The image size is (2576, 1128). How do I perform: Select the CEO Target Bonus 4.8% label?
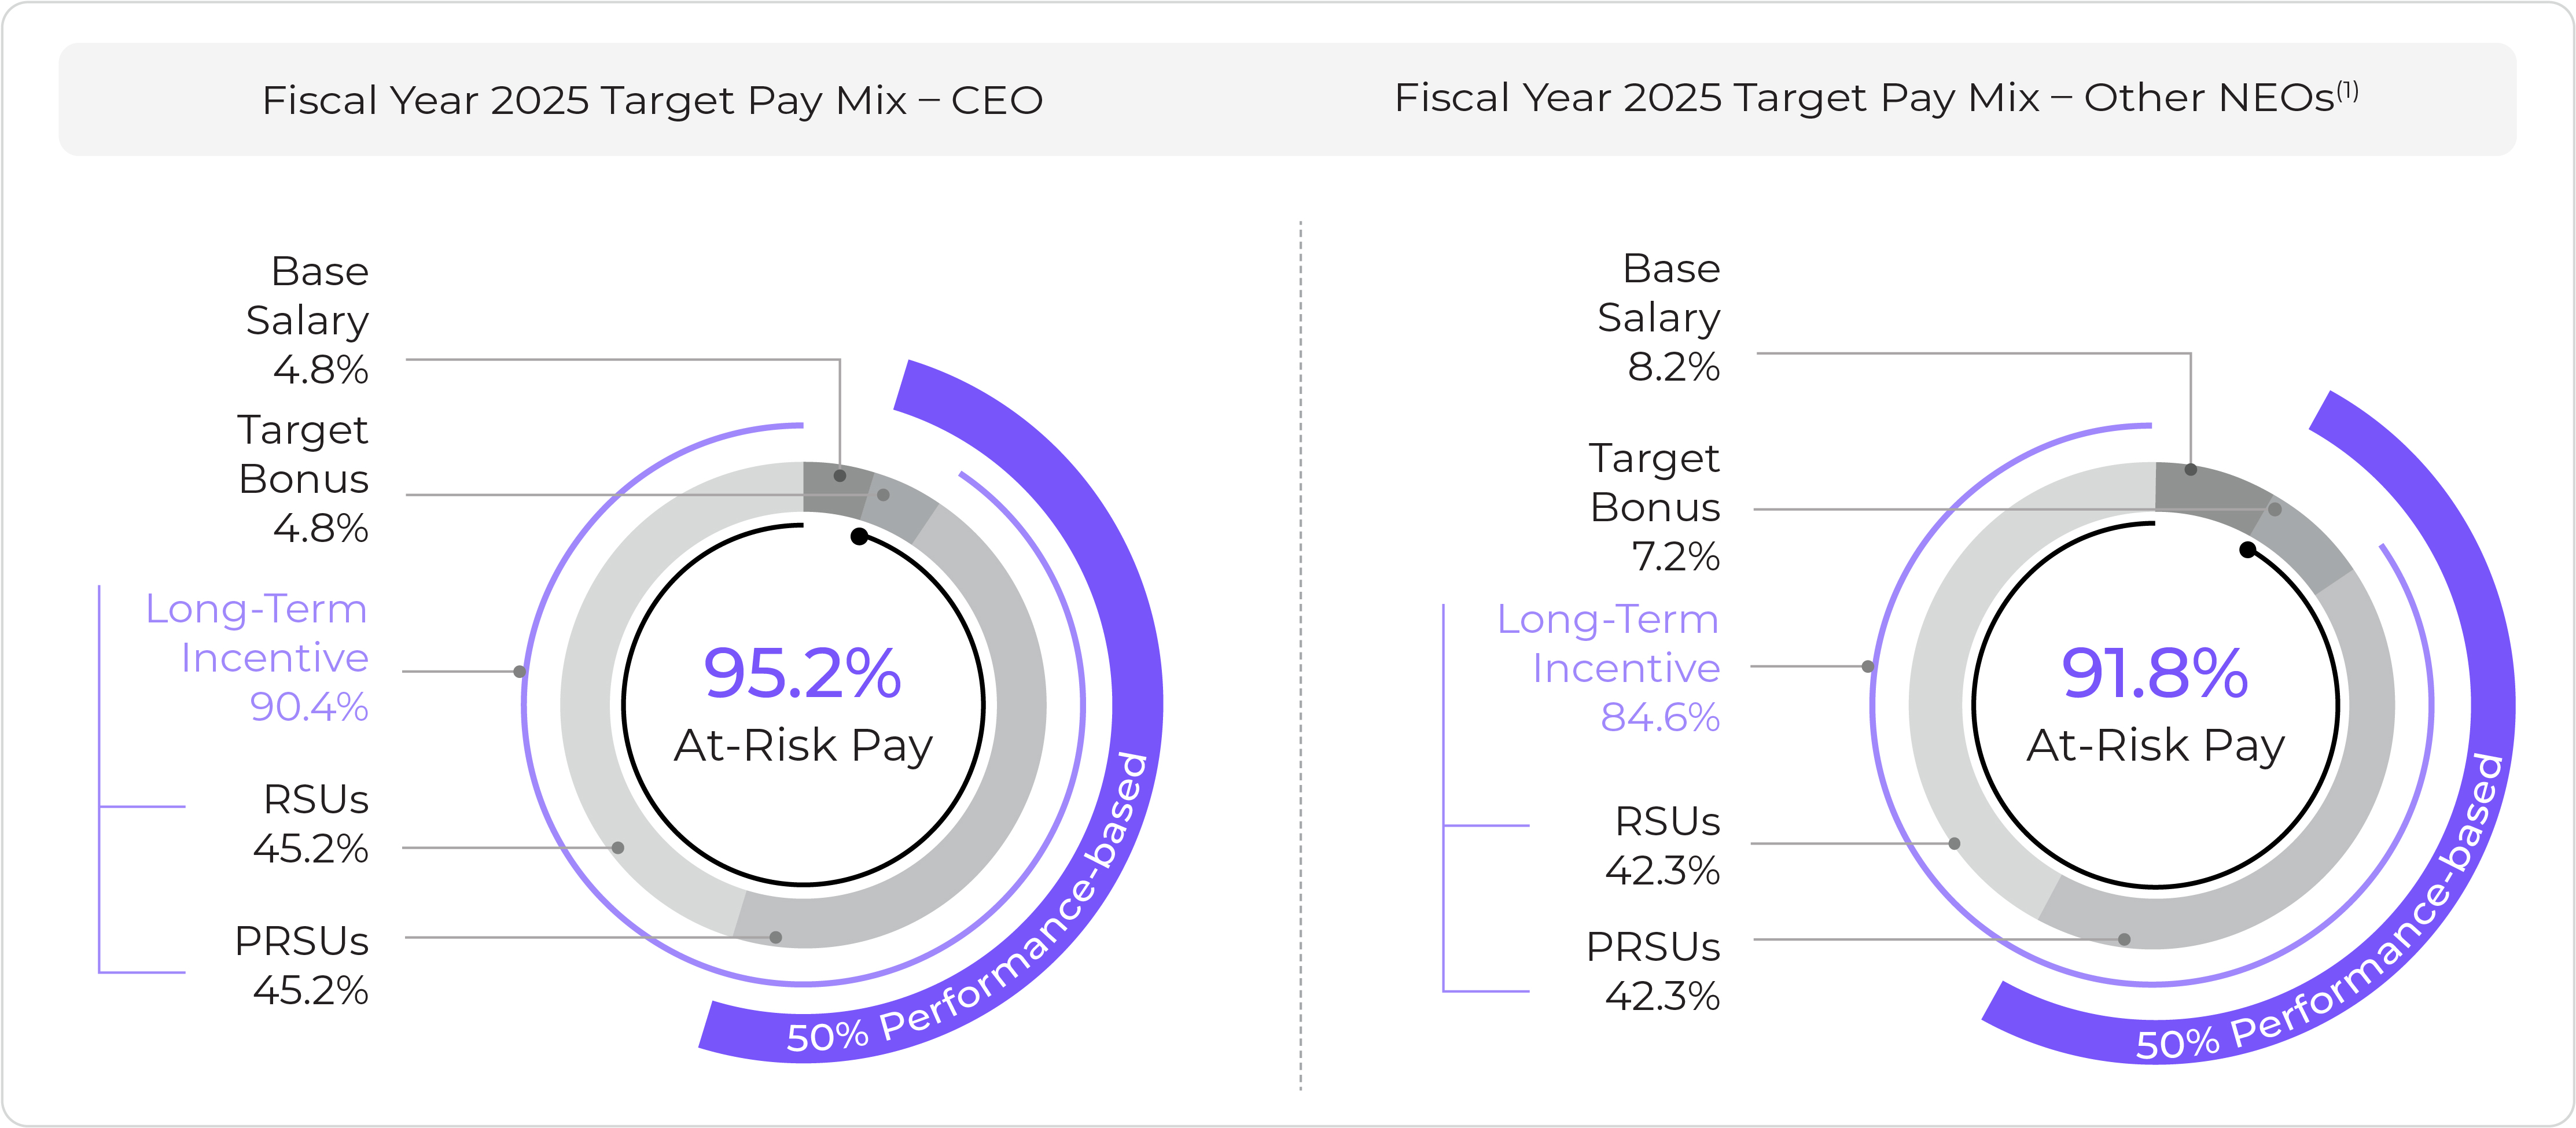pyautogui.click(x=304, y=479)
